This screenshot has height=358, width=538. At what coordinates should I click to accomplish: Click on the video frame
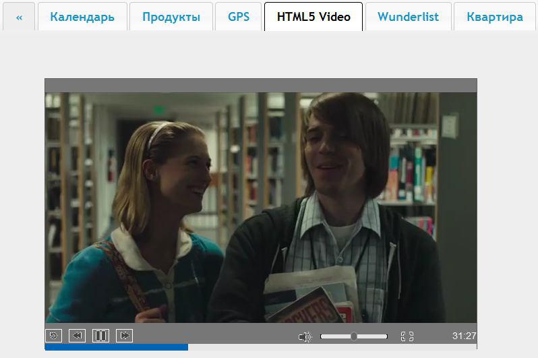click(261, 208)
